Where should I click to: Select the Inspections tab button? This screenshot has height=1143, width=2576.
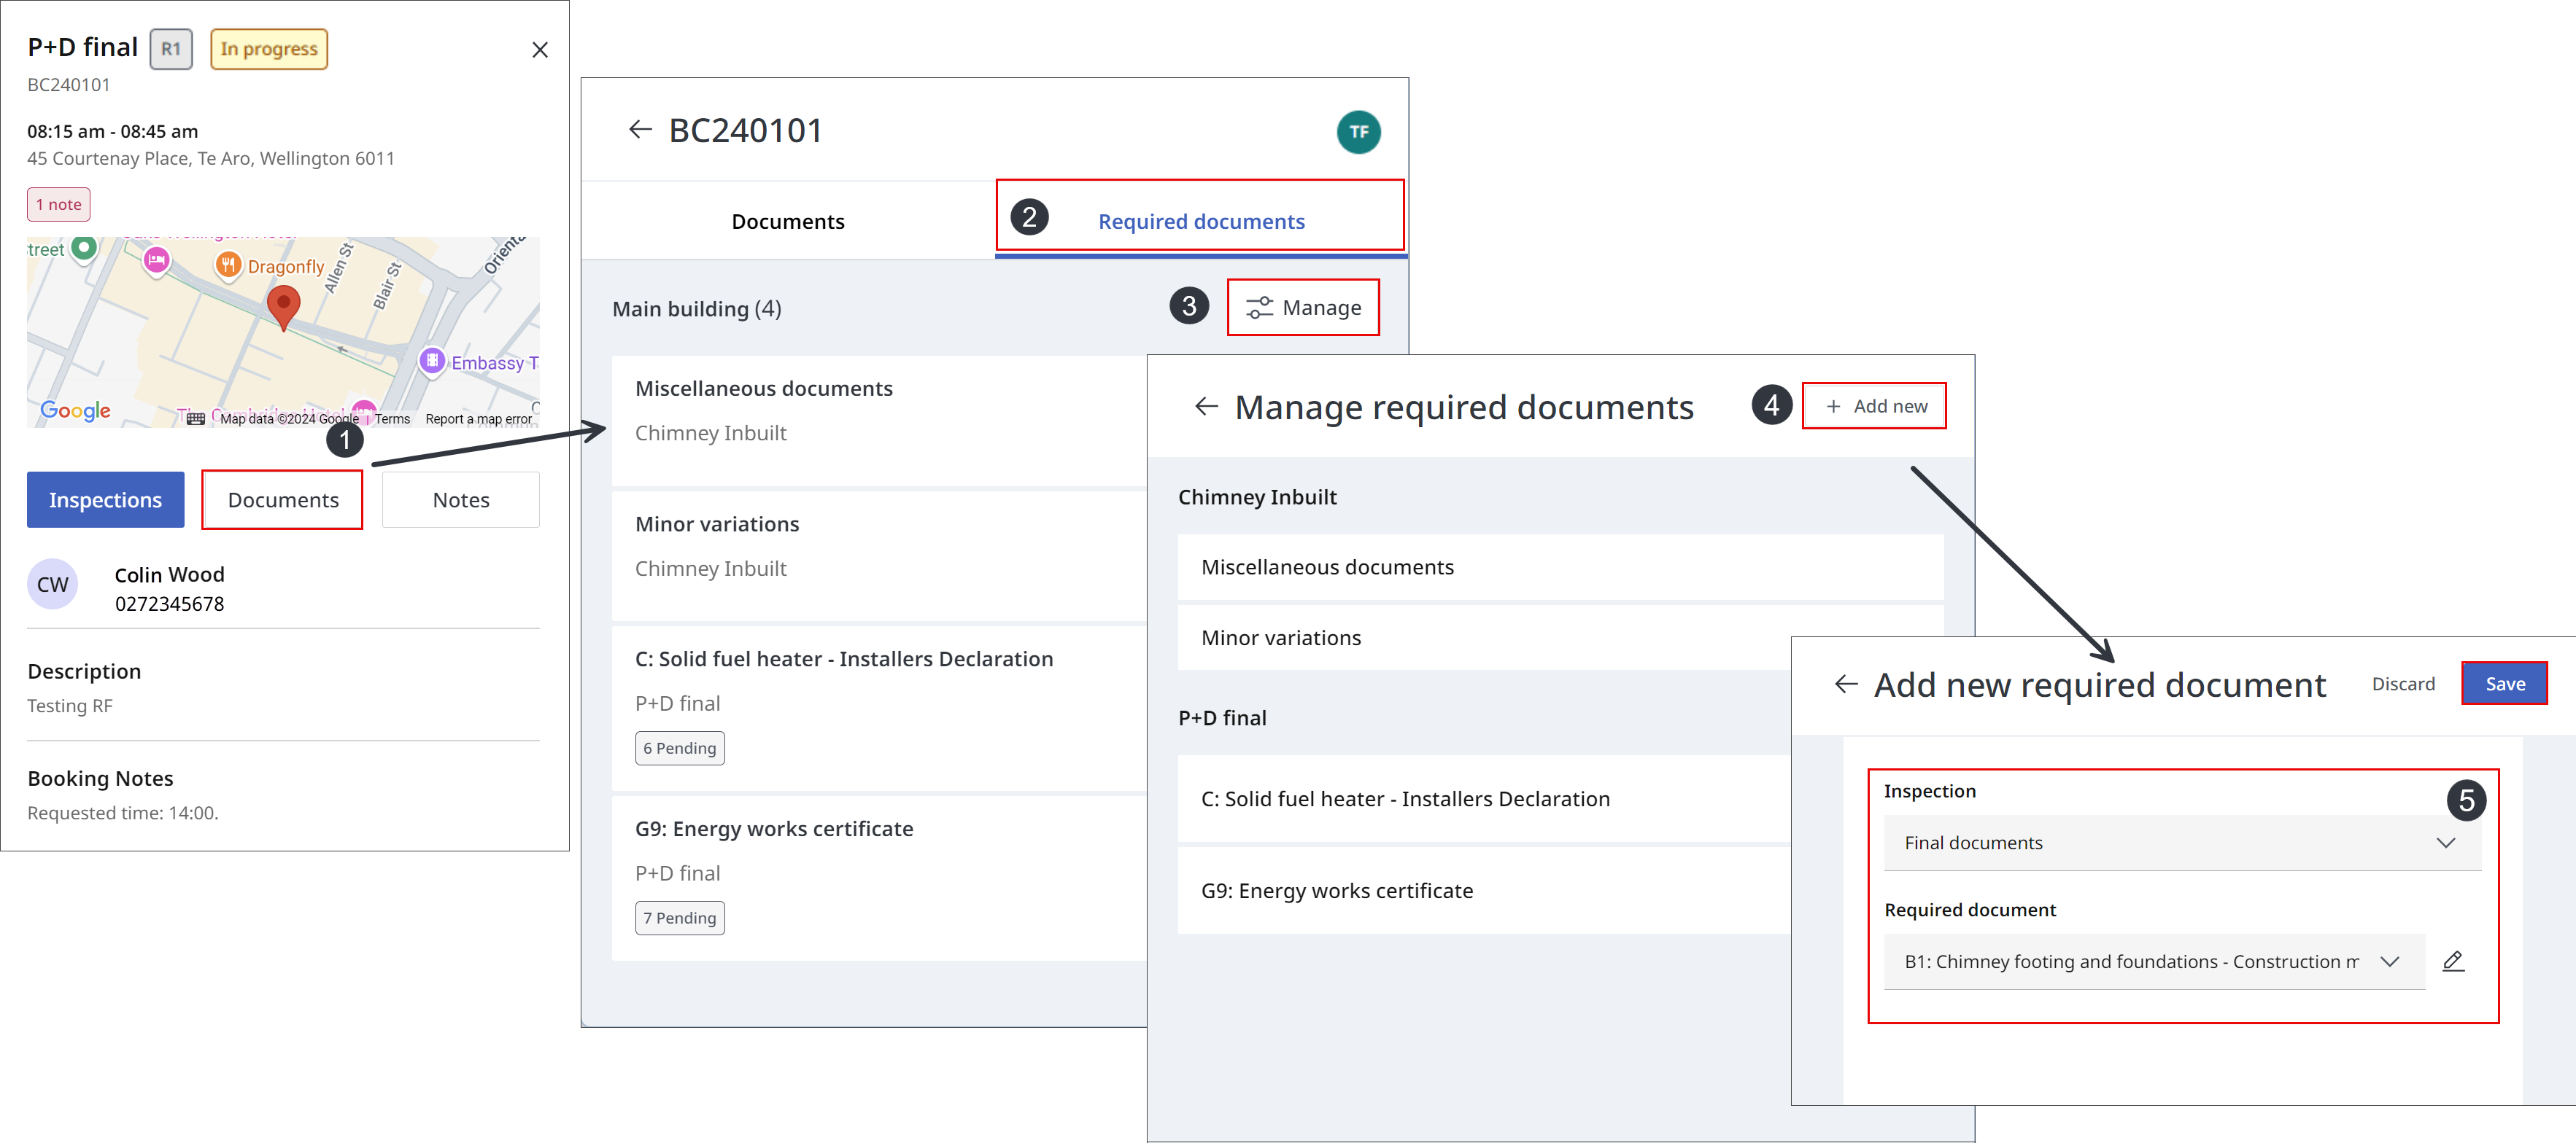click(105, 501)
